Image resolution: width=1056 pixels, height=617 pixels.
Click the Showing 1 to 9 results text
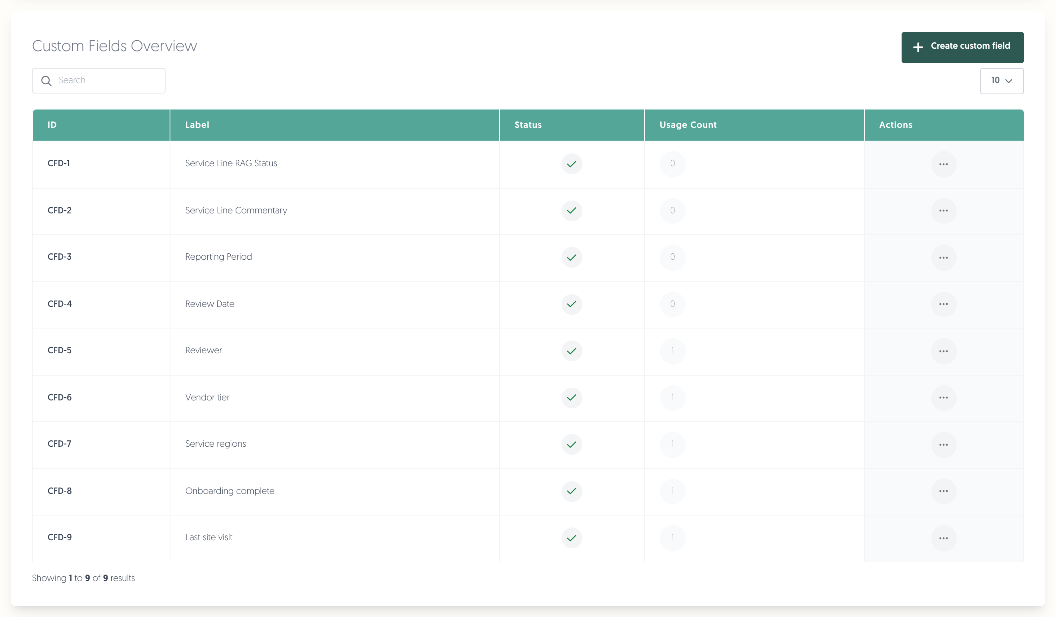coord(83,578)
